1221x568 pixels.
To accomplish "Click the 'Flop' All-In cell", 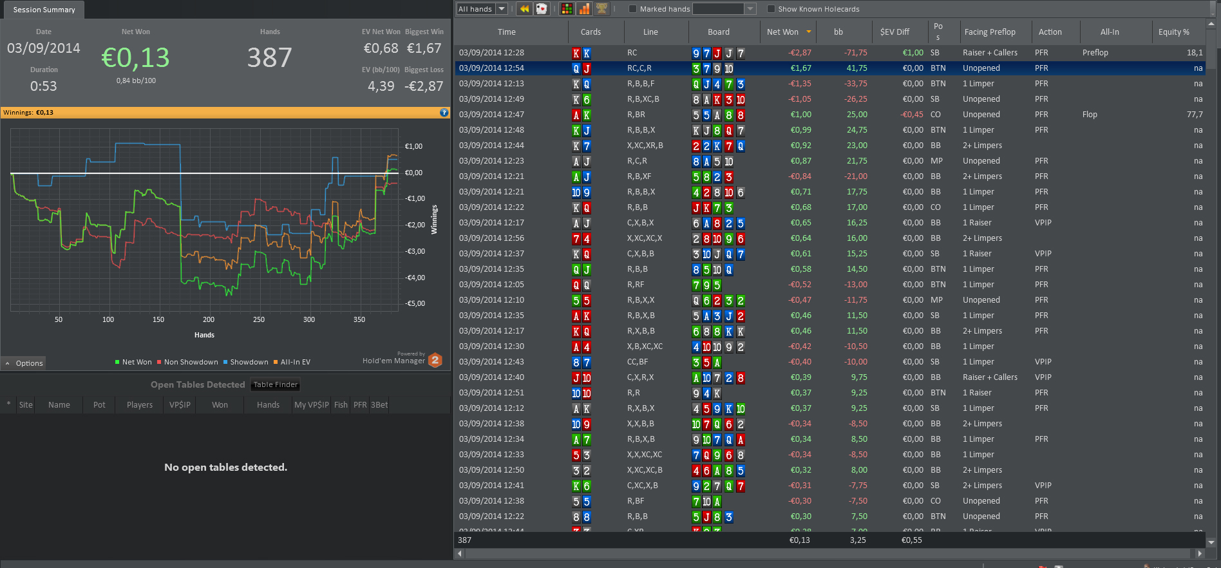I will pyautogui.click(x=1090, y=115).
